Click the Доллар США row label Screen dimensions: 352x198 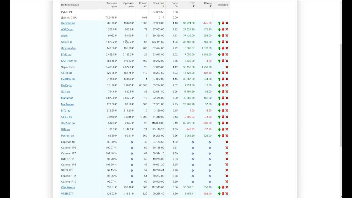click(x=69, y=18)
